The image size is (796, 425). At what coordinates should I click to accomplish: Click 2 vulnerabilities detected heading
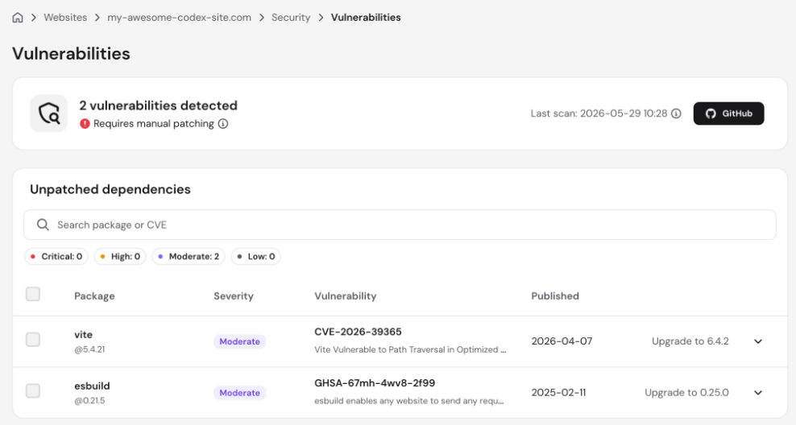[159, 105]
